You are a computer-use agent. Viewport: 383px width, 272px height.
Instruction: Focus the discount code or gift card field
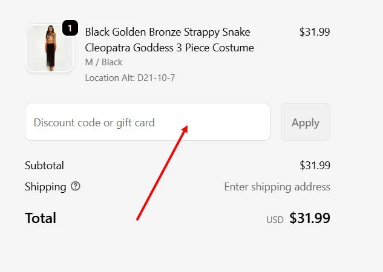147,122
